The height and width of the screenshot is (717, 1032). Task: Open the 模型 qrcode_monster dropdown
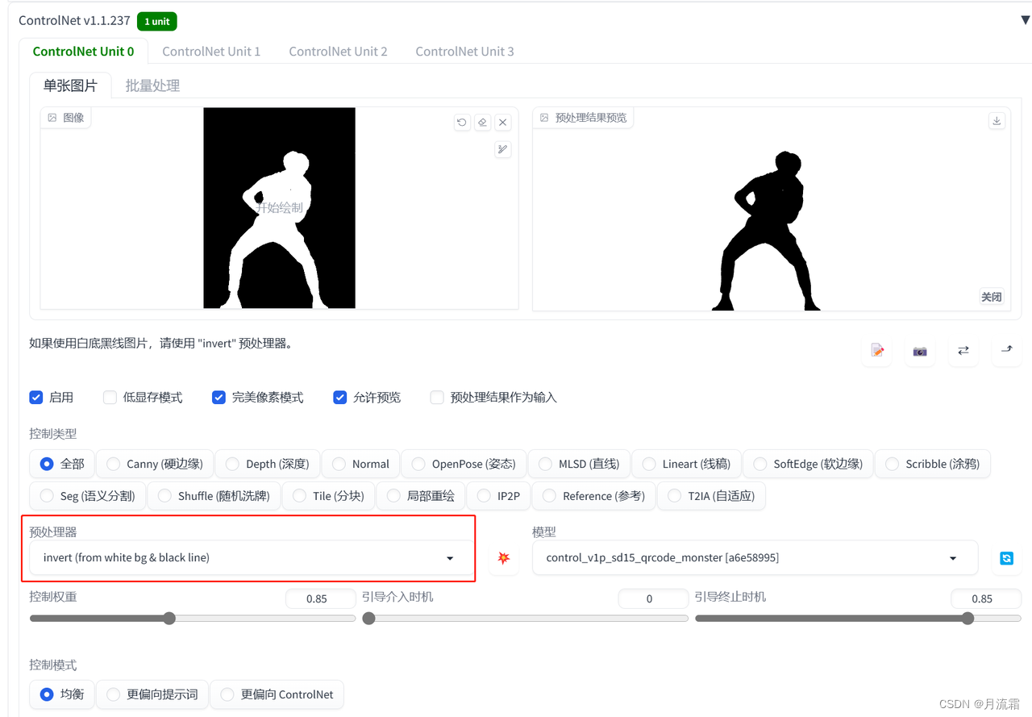(755, 558)
